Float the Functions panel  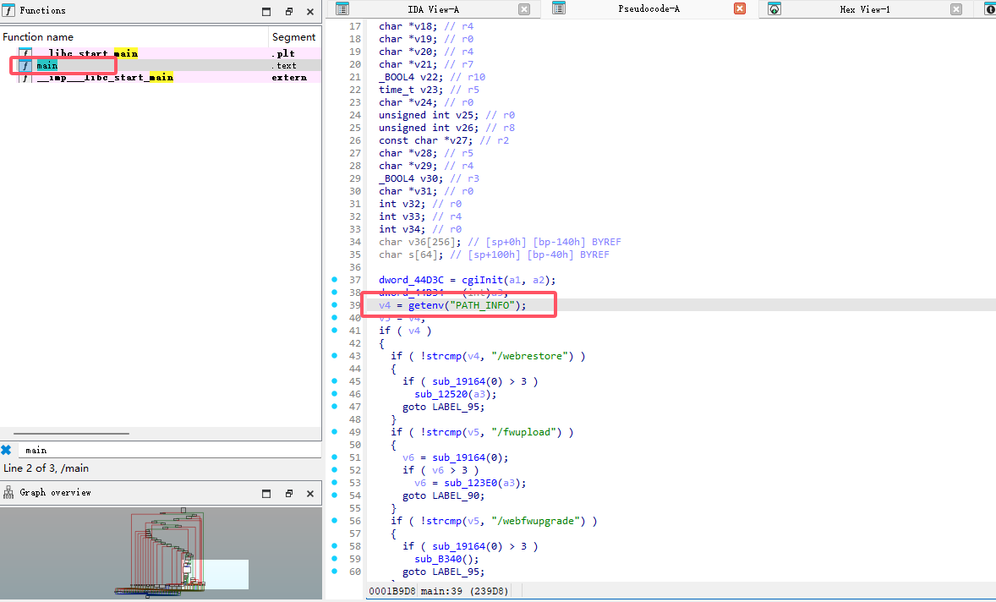click(288, 12)
